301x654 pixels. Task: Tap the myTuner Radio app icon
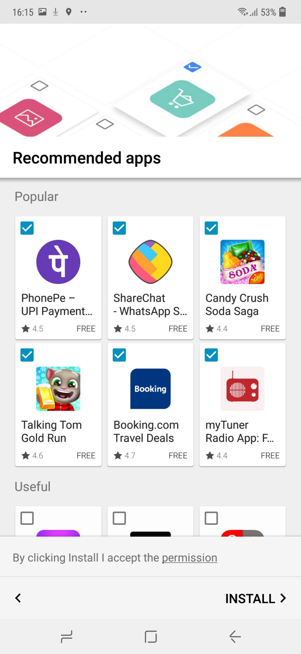(x=242, y=389)
